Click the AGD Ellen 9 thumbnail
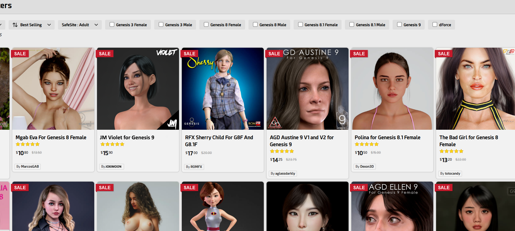This screenshot has width=515, height=231. pyautogui.click(x=392, y=206)
